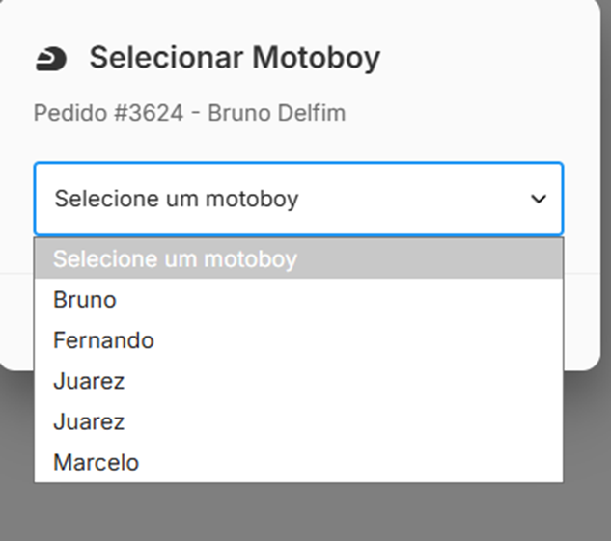
Task: Click the 'Pedido #3624 - Bruno Delfim' subtitle
Action: point(189,113)
